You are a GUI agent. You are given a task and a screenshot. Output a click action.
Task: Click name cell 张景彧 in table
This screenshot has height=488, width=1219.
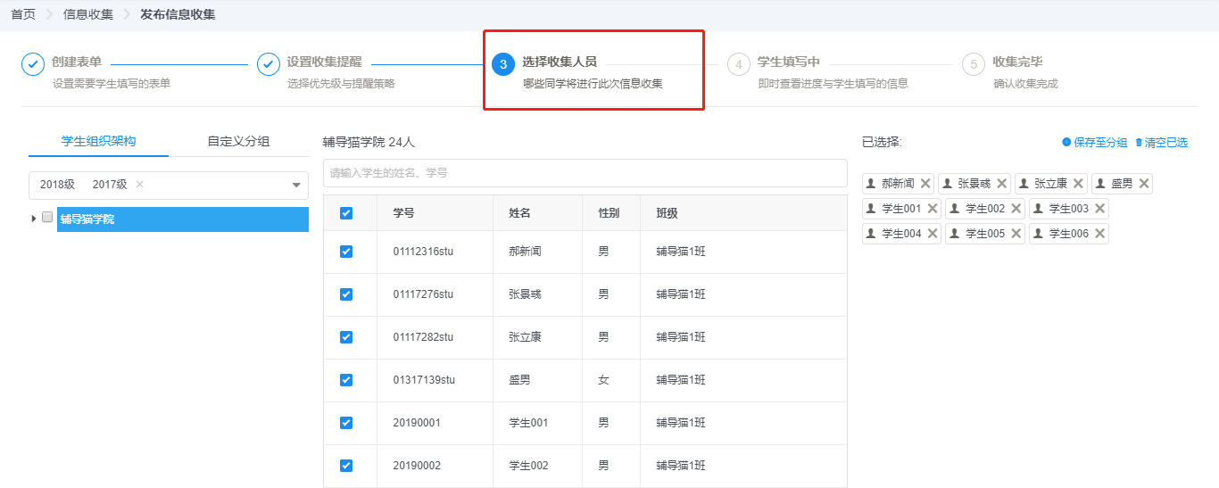tap(526, 294)
